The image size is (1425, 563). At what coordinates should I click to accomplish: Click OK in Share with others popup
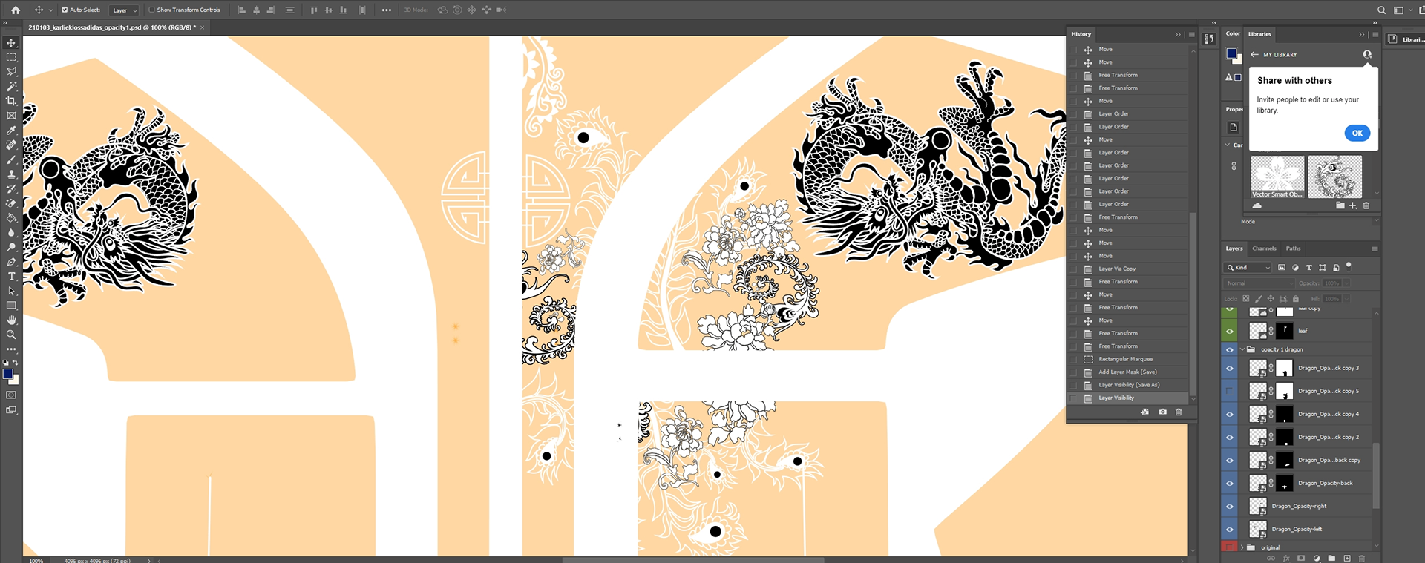1357,133
